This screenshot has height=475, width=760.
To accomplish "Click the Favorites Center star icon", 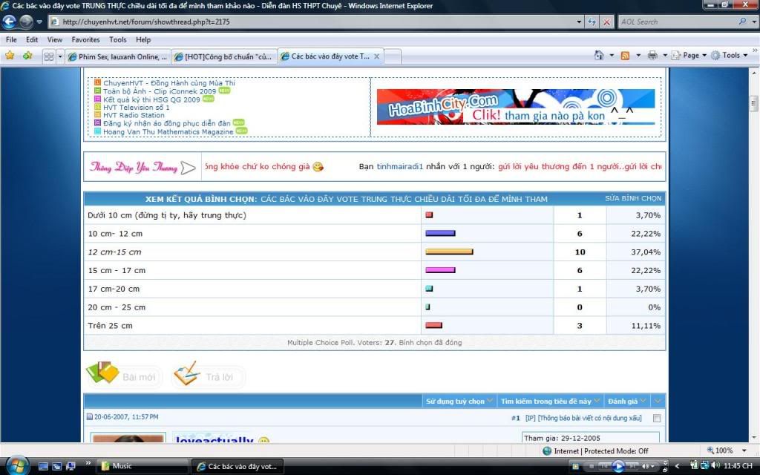I will pos(10,56).
